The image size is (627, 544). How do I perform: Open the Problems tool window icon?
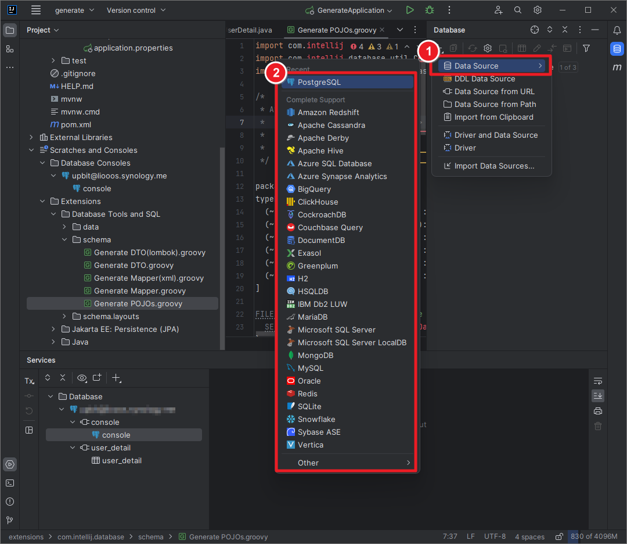[x=10, y=502]
